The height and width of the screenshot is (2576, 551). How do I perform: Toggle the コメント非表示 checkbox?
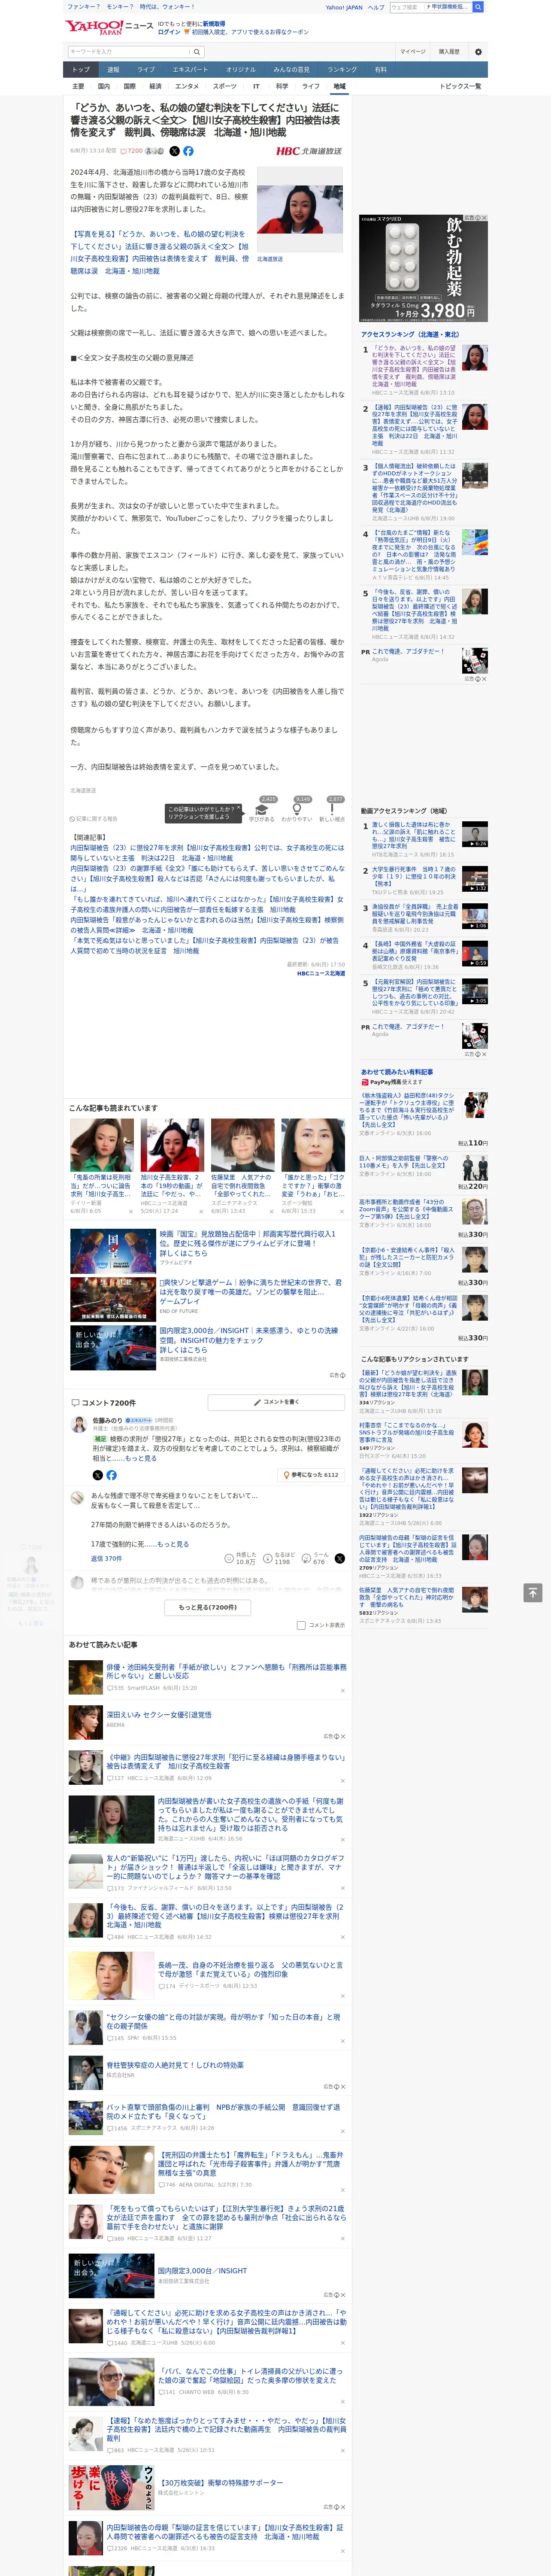pos(301,1625)
